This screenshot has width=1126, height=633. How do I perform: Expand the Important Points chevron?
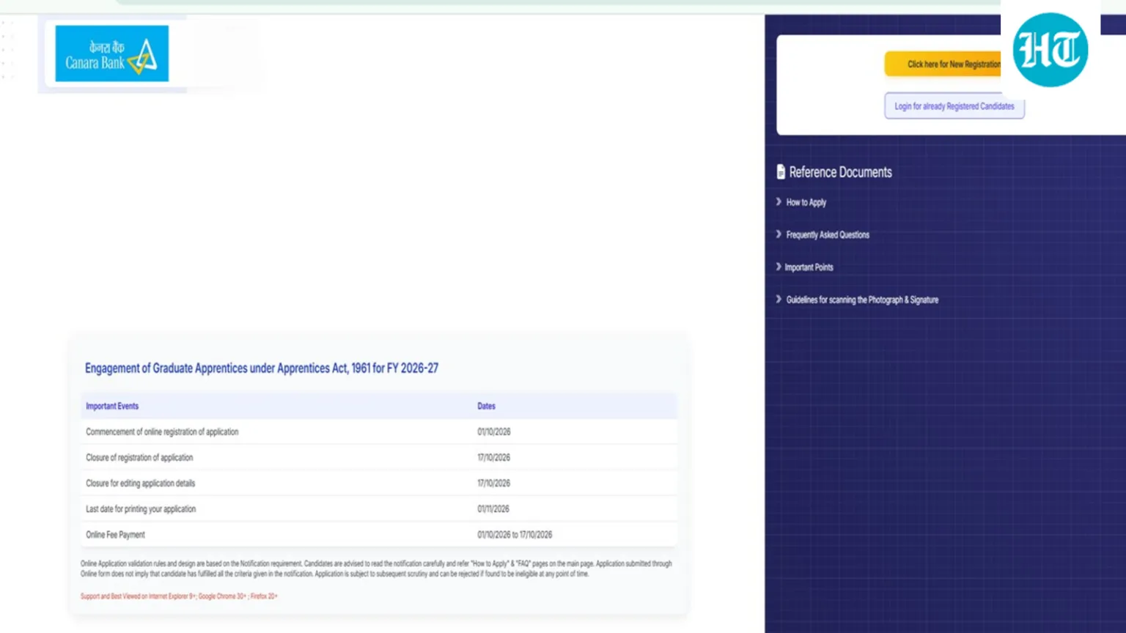pyautogui.click(x=779, y=267)
